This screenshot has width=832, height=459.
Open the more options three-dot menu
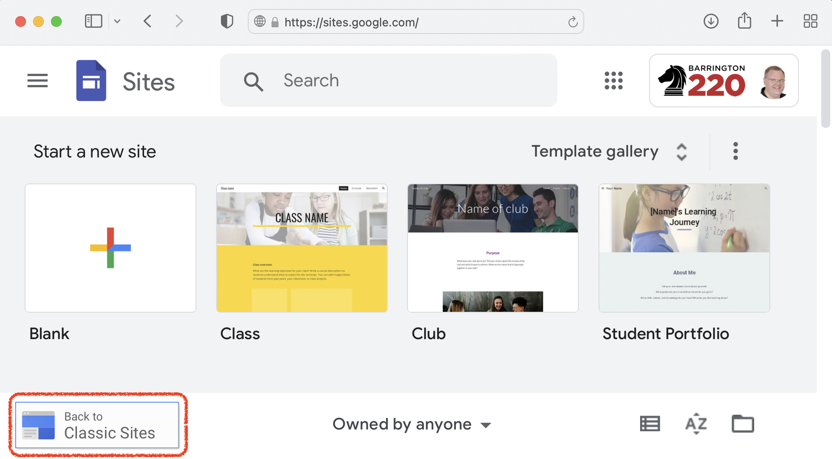735,151
